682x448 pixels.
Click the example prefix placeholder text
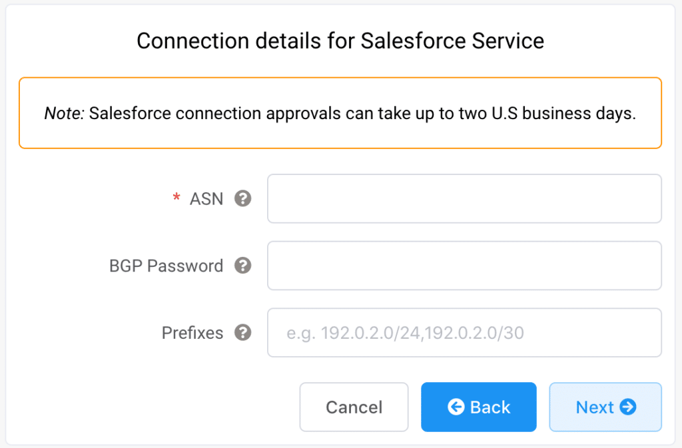(405, 332)
